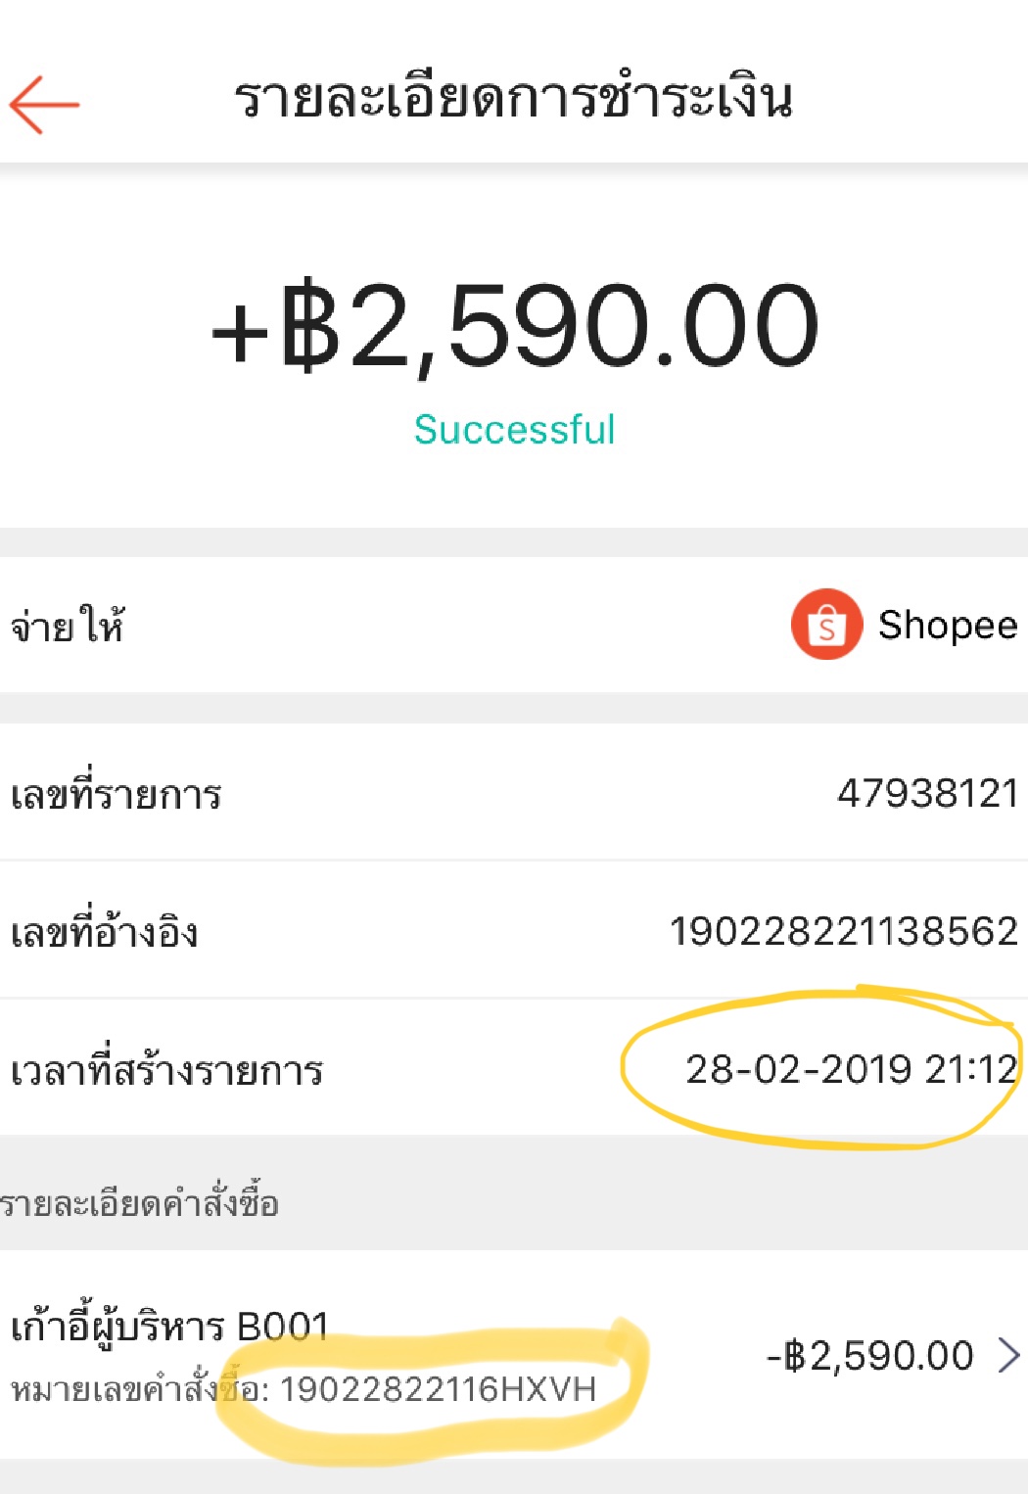The image size is (1028, 1494).
Task: Open the เก้าอี้ผู้บริหาร B001 order item
Action: 169,1327
